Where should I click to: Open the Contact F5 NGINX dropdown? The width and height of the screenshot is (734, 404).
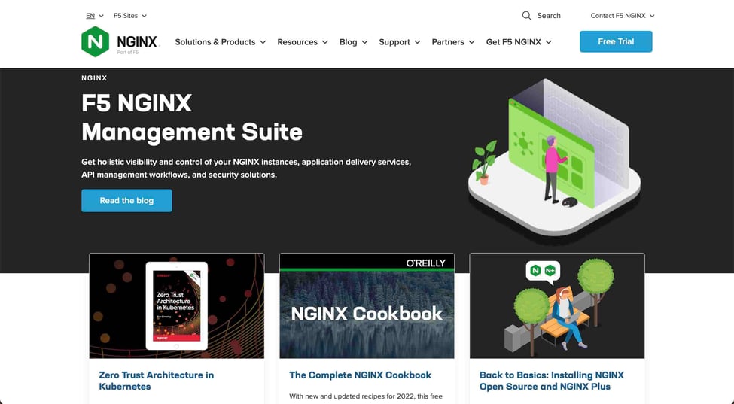623,16
